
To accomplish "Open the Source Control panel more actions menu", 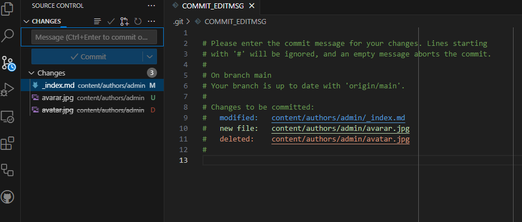I will click(x=151, y=6).
